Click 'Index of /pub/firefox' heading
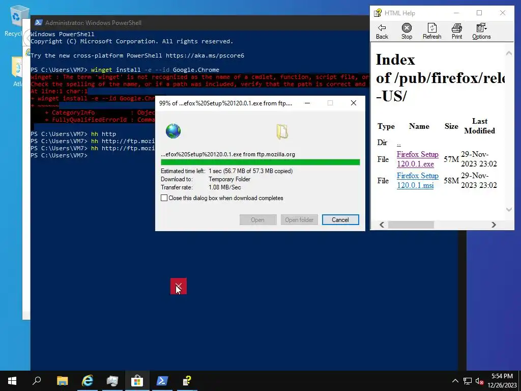The width and height of the screenshot is (521, 391). pyautogui.click(x=441, y=78)
